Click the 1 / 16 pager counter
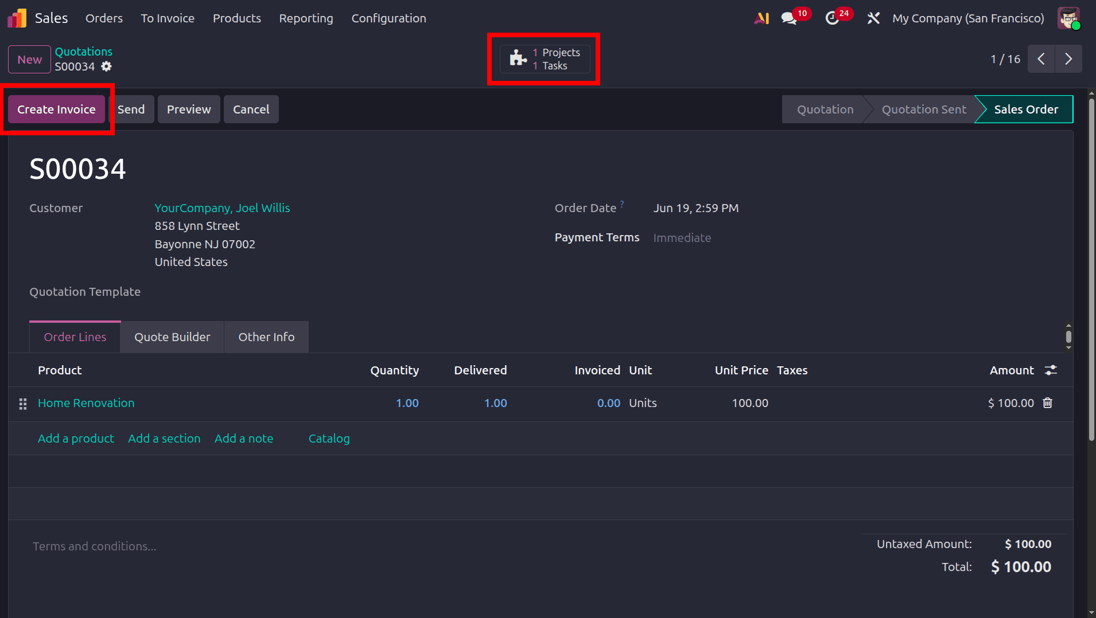 (1005, 59)
